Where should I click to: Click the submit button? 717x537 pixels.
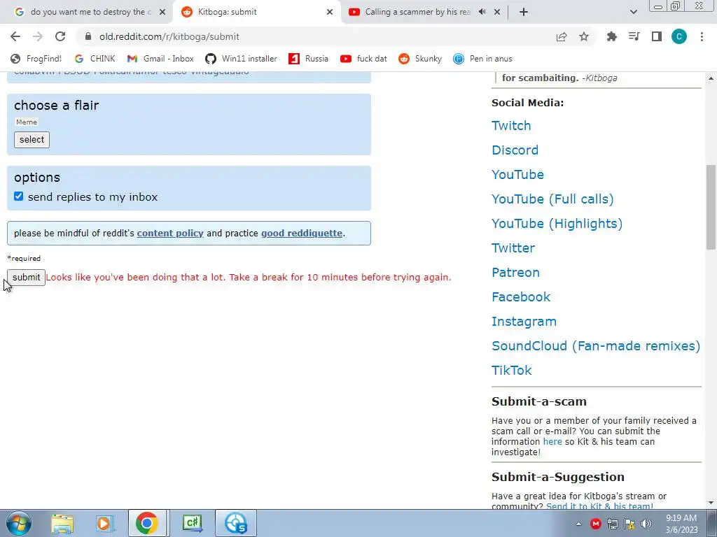pos(26,277)
